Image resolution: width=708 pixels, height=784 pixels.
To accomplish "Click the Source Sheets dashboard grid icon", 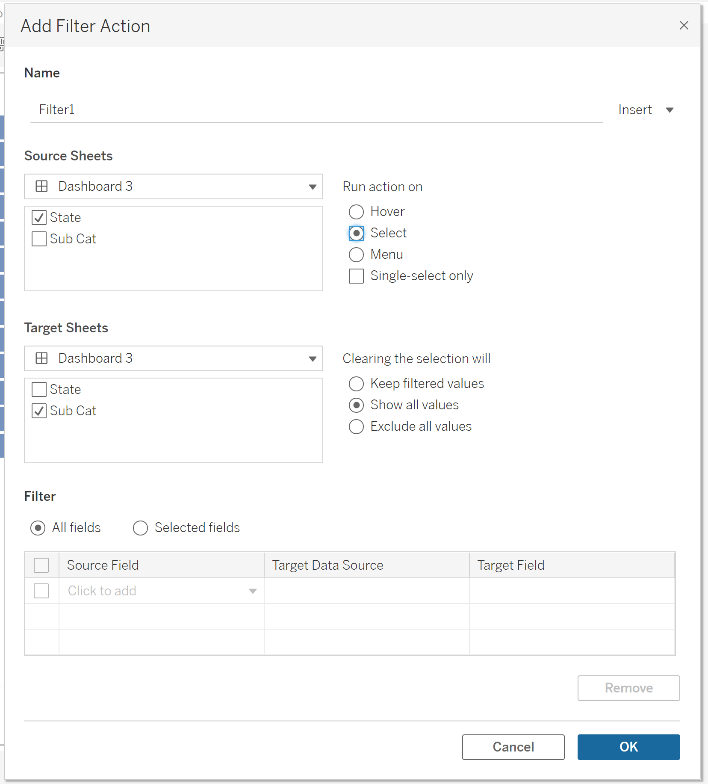I will click(41, 186).
